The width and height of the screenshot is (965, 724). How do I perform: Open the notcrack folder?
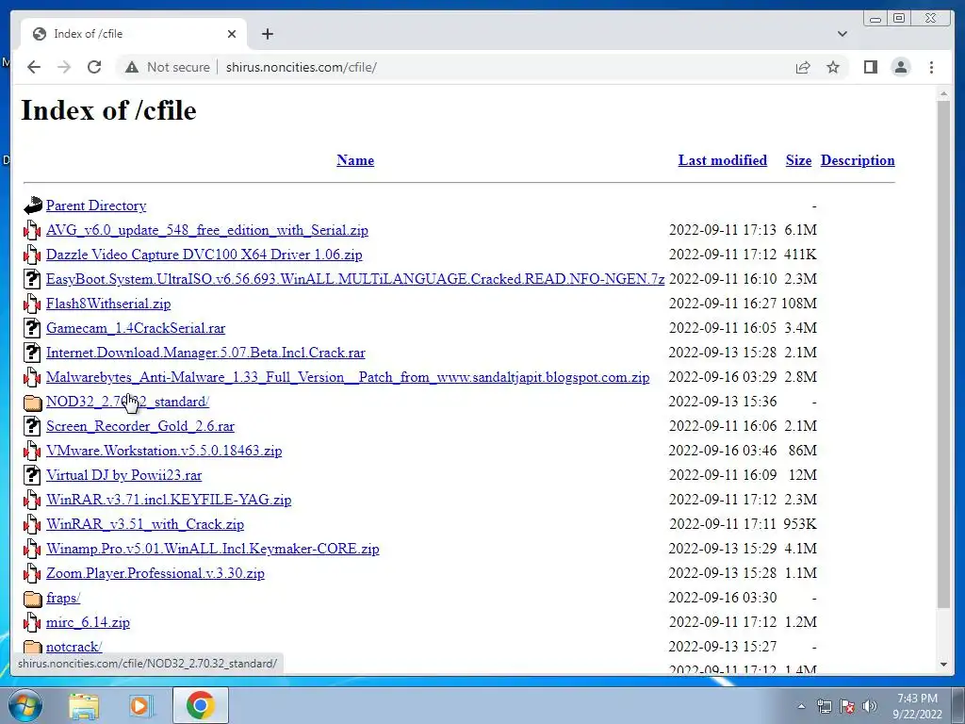point(74,647)
